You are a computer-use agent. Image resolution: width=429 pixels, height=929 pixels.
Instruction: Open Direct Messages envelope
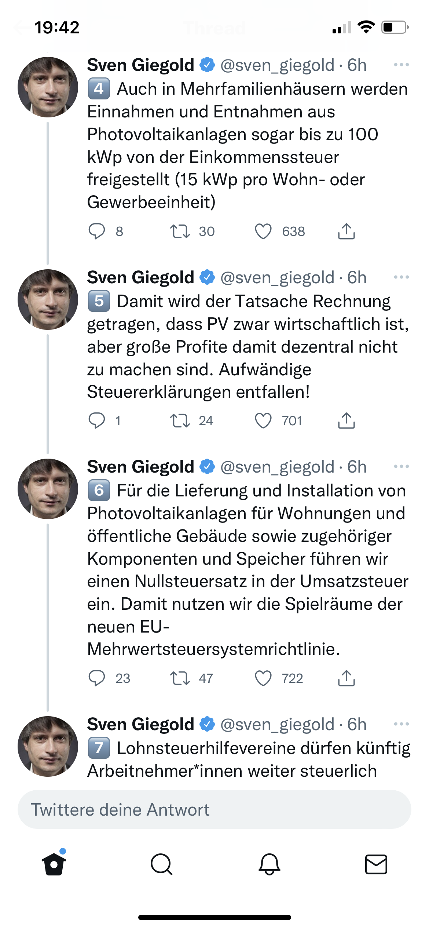coord(376,864)
